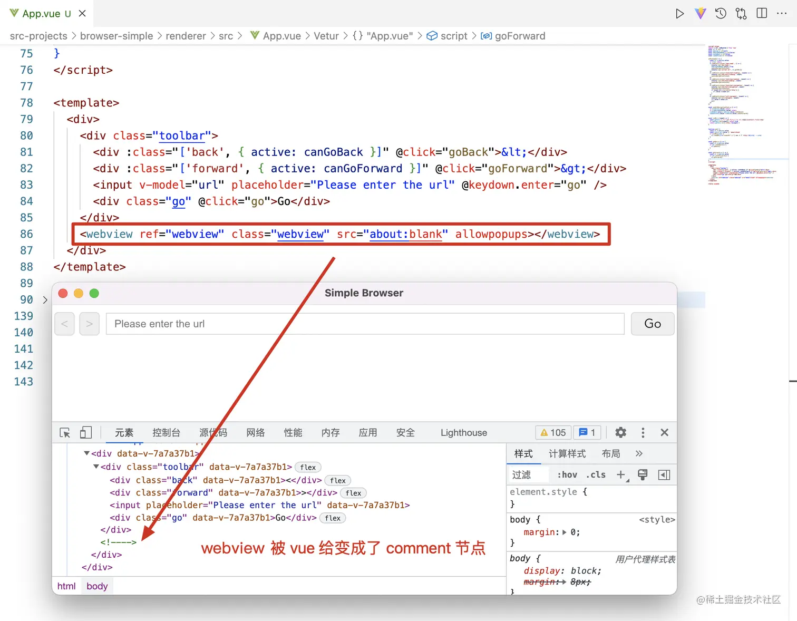The height and width of the screenshot is (621, 797).
Task: Select the App.vue tab
Action: [x=46, y=13]
